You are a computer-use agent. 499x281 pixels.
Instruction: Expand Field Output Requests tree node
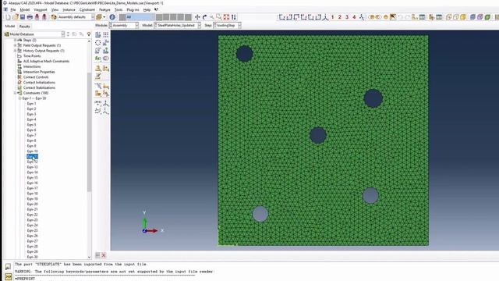point(15,45)
